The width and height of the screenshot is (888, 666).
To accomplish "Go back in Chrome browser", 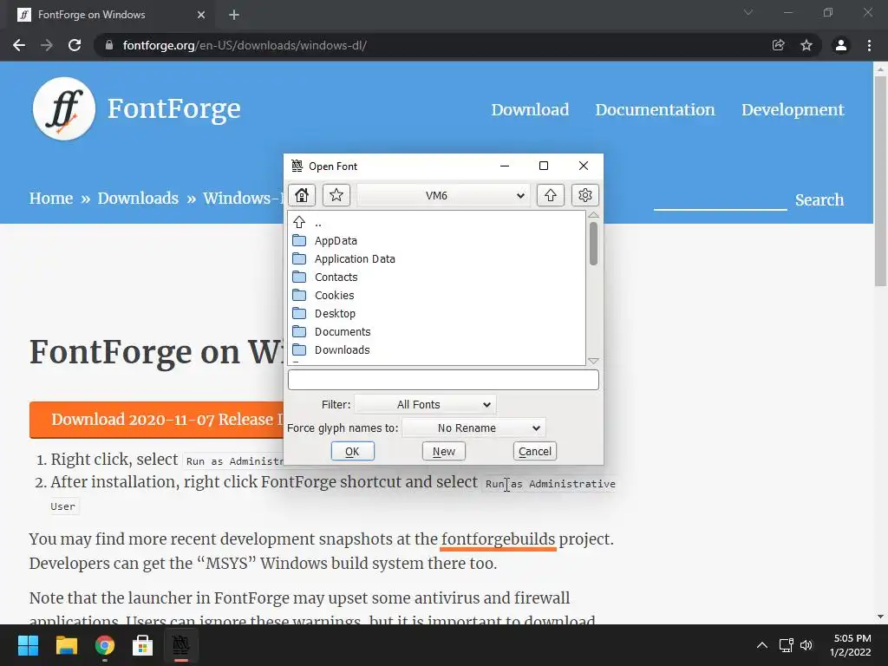I will click(x=19, y=45).
